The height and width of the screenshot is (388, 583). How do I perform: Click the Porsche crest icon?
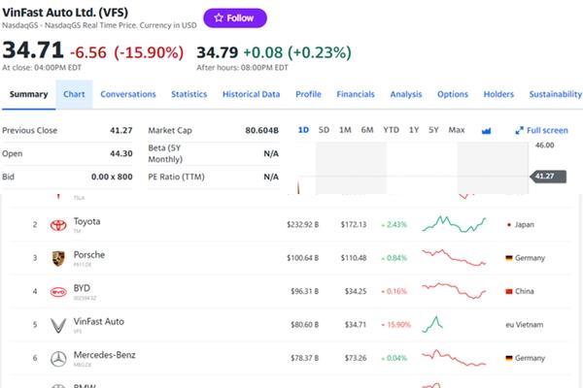click(57, 258)
